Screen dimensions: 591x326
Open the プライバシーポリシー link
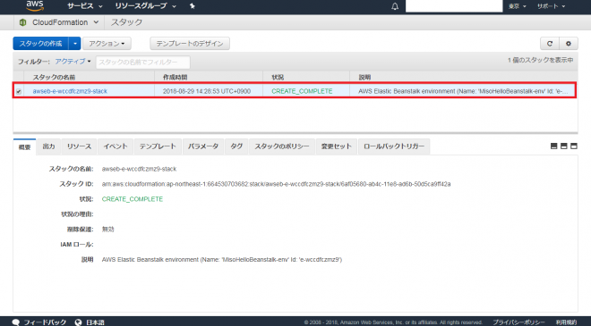(x=518, y=322)
